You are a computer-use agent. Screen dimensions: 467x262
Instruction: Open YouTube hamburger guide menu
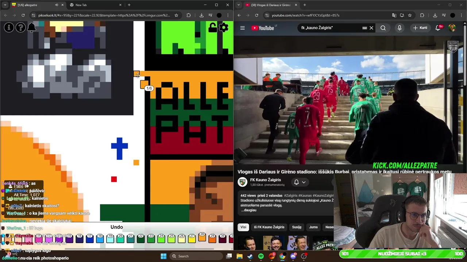point(242,28)
